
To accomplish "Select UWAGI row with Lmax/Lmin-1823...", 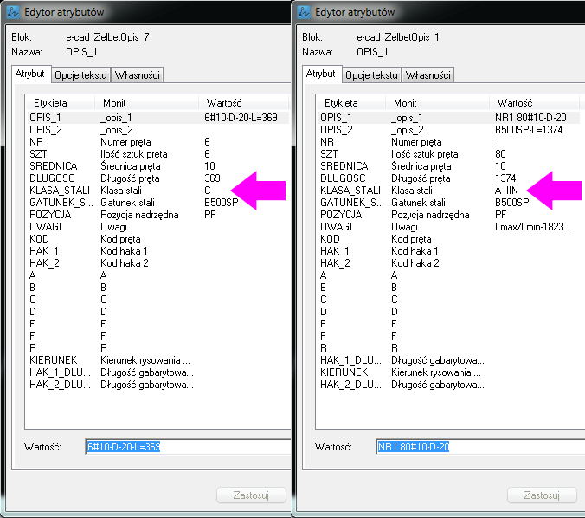I will pos(449,227).
